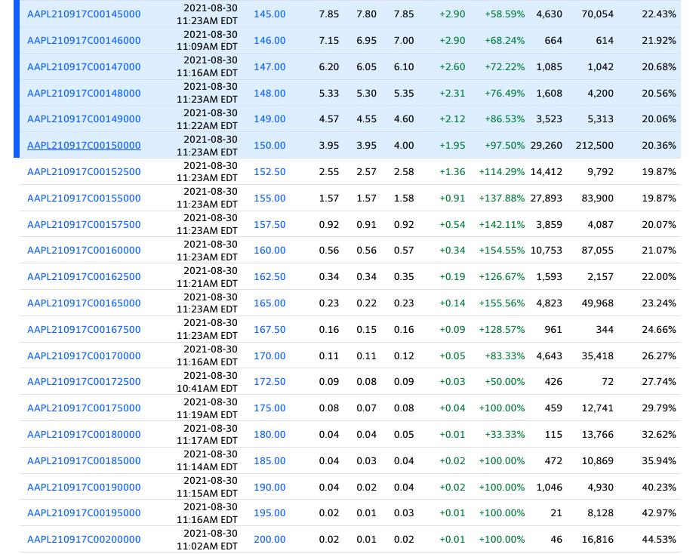Click the 148.00 strike price link

269,93
